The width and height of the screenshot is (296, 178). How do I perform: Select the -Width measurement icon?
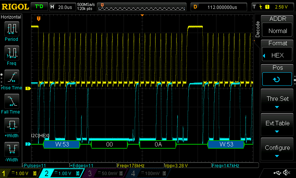[x=11, y=149]
